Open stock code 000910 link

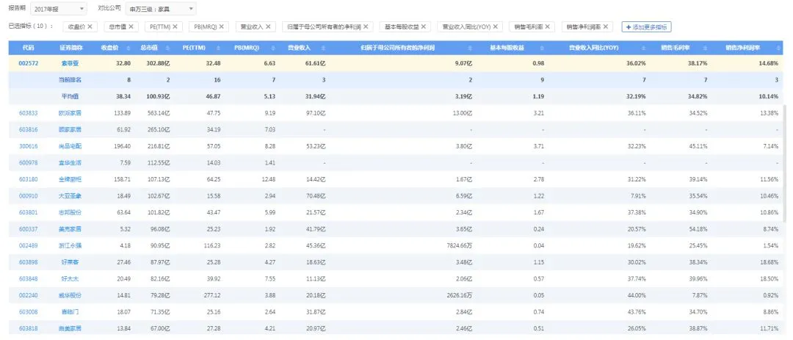pos(29,196)
